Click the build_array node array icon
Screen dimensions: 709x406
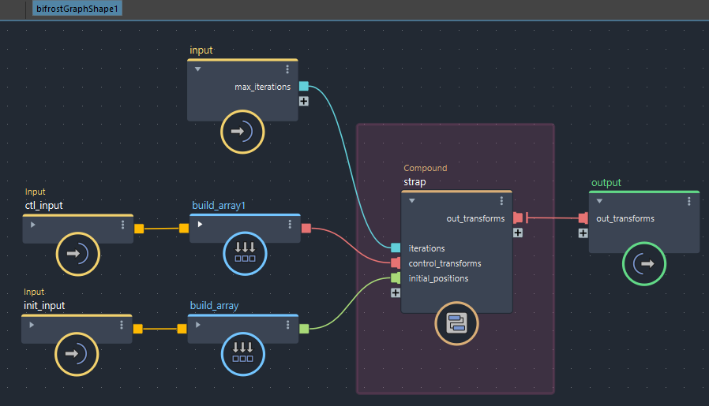point(243,353)
